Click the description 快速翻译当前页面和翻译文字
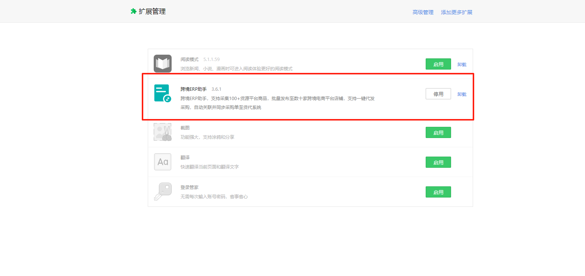585x276 pixels. (210, 167)
